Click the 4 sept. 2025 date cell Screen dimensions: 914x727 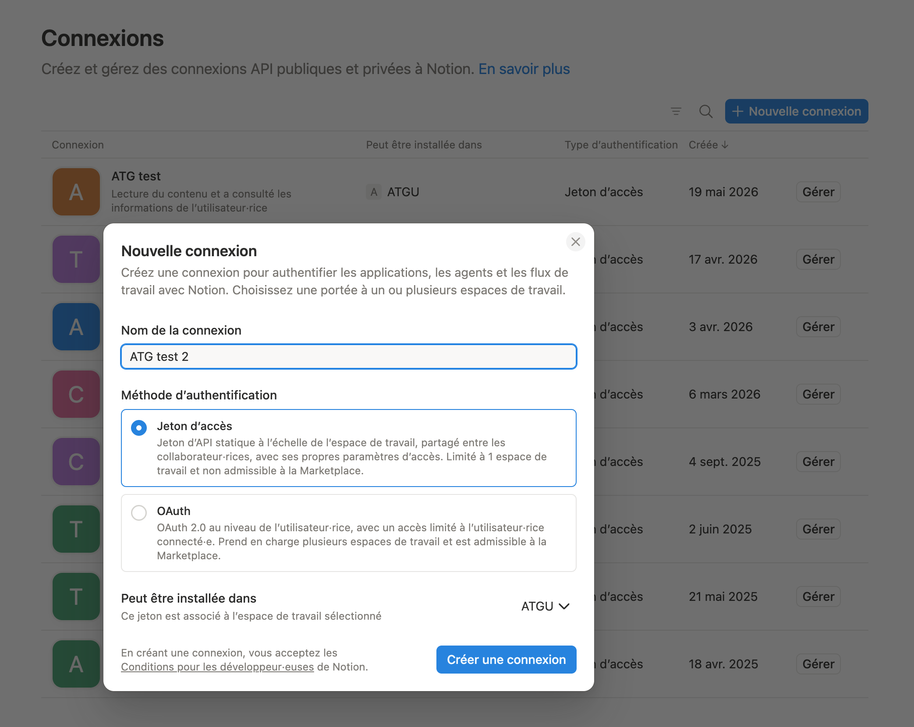724,462
